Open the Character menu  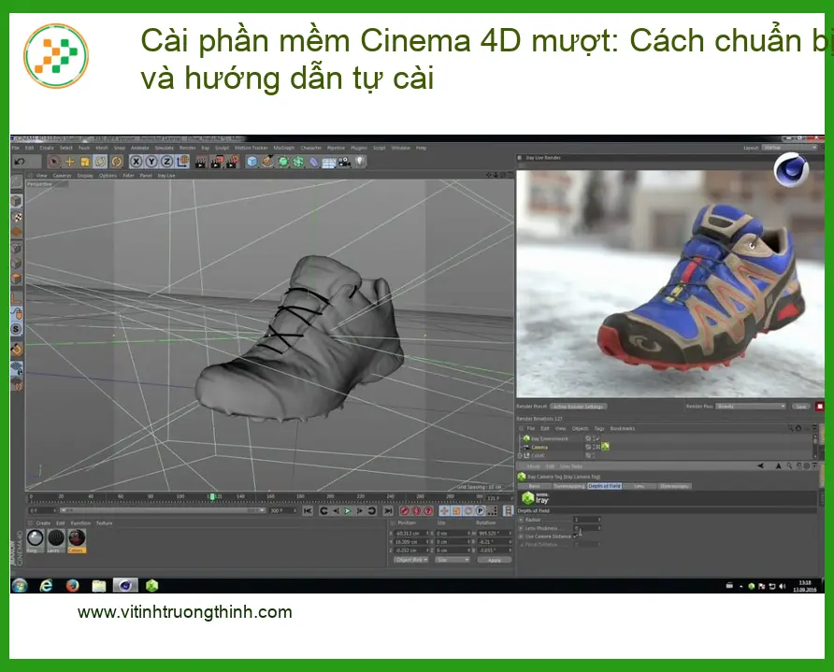(311, 148)
